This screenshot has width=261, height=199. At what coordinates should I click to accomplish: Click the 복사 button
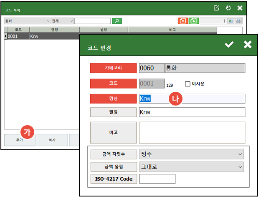coord(52,140)
